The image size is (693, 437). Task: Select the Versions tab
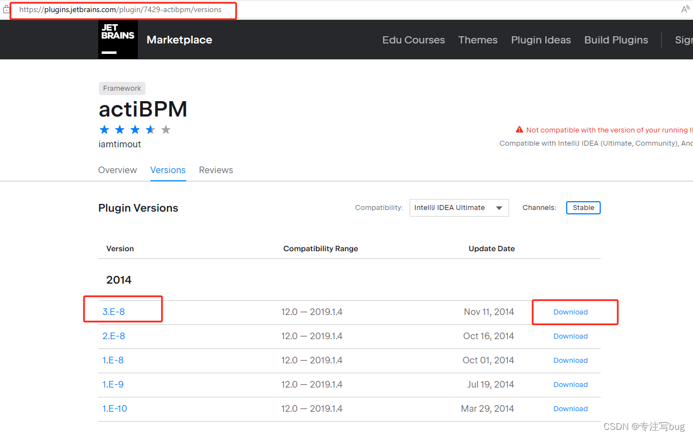(168, 170)
